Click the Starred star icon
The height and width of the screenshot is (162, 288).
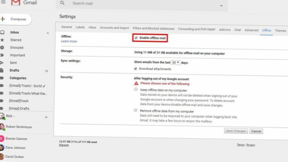2,40
